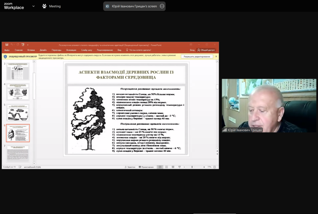Click the zoom level slider
This screenshot has height=214, width=318.
point(193,167)
